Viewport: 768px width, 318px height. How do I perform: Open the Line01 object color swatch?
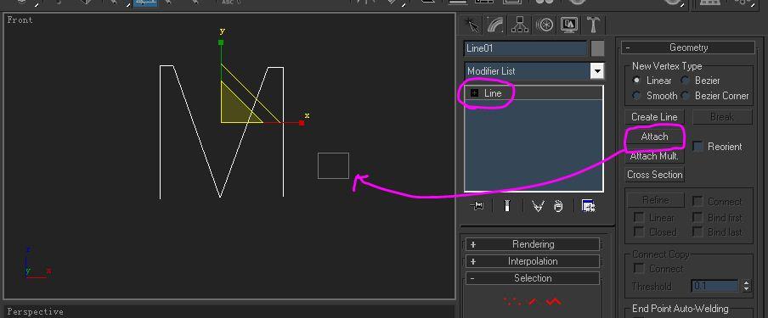[597, 48]
